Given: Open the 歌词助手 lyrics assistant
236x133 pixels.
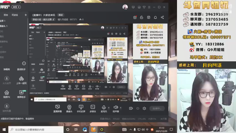Looking at the screenshot, I should (x=21, y=69).
